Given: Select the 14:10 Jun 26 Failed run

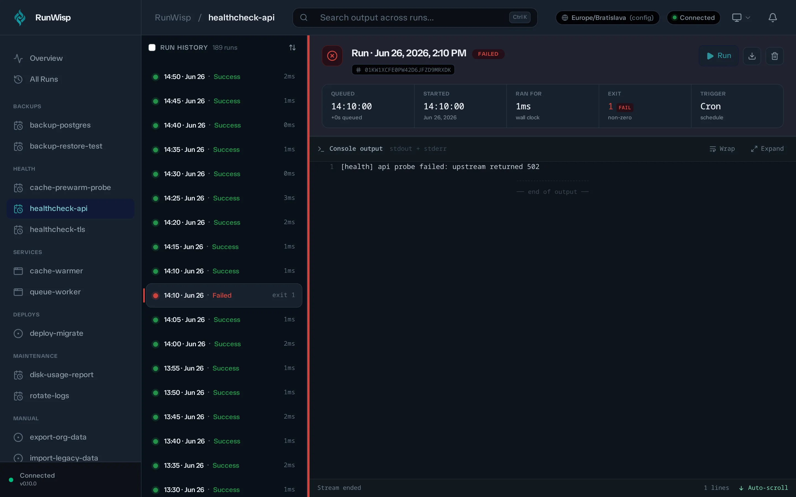Looking at the screenshot, I should tap(224, 295).
